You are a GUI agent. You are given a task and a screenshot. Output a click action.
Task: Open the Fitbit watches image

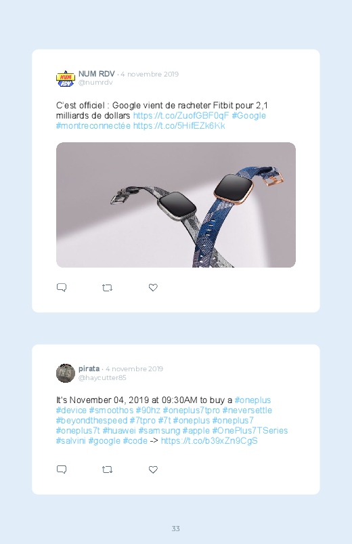point(176,205)
